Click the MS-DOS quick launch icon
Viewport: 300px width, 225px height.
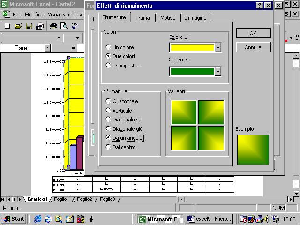click(80, 219)
